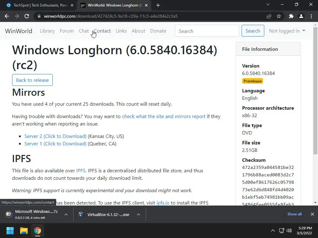Image resolution: width=318 pixels, height=238 pixels.
Task: Download from Server 2 Kansas City
Action: point(55,136)
